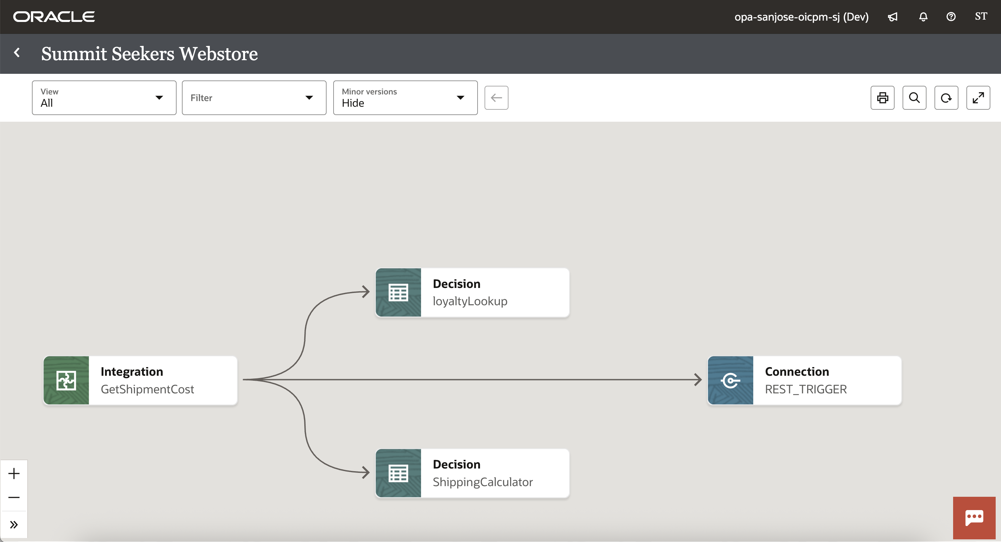Select the GetShipmentCost Integration node
The height and width of the screenshot is (542, 1001).
(x=140, y=380)
